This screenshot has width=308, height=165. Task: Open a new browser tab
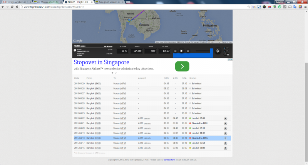[128, 2]
